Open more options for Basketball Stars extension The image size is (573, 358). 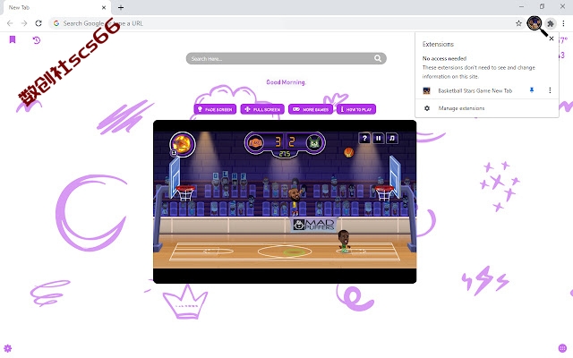click(x=550, y=90)
